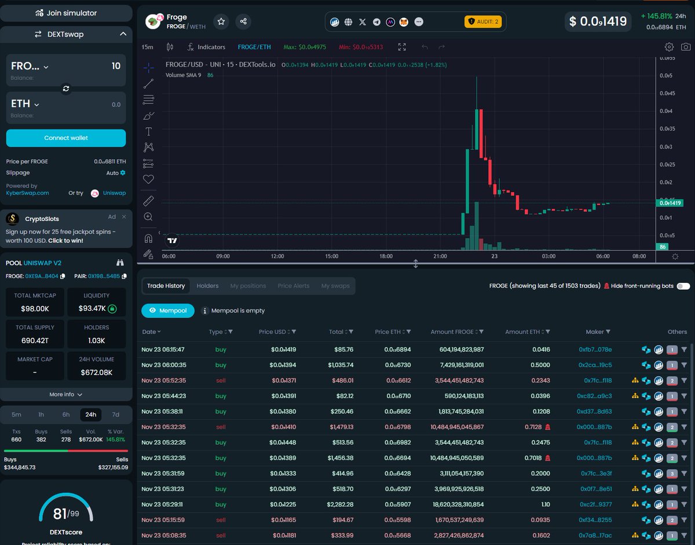Sort trades by Date column

[152, 332]
